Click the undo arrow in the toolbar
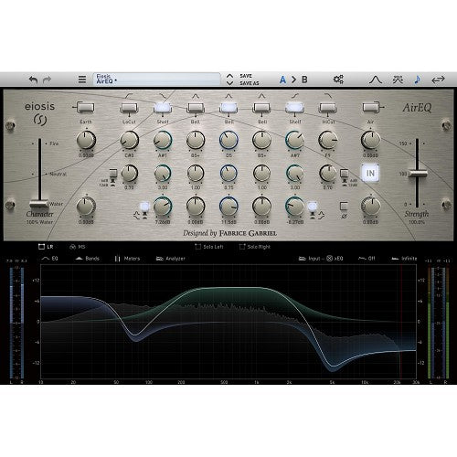This screenshot has height=457, width=457. click(33, 80)
